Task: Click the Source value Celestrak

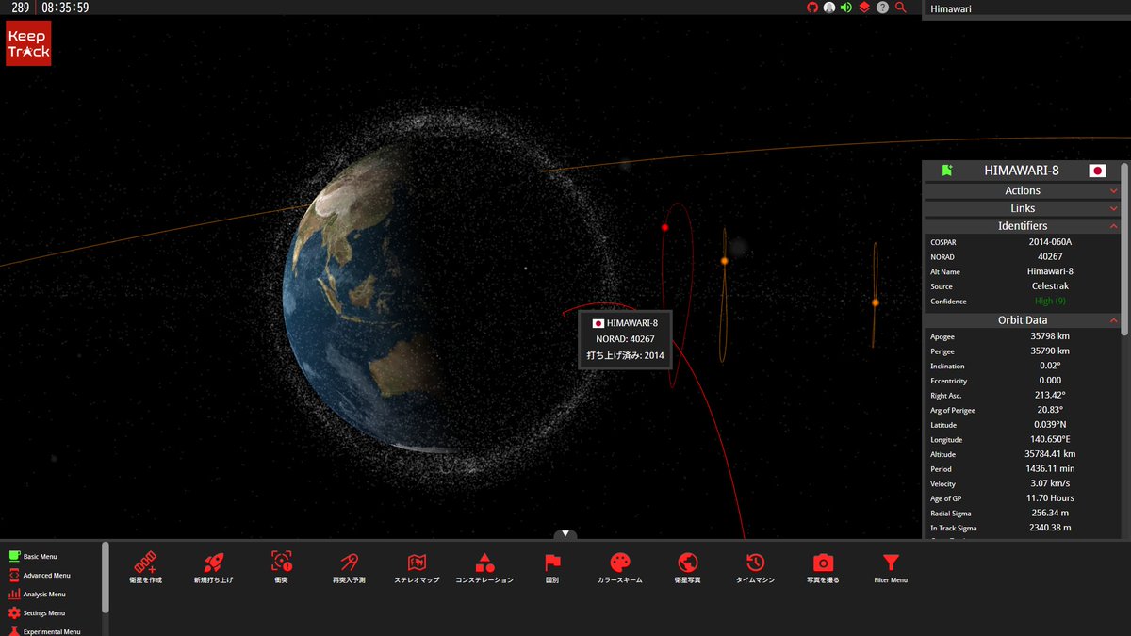Action: [x=1050, y=286]
